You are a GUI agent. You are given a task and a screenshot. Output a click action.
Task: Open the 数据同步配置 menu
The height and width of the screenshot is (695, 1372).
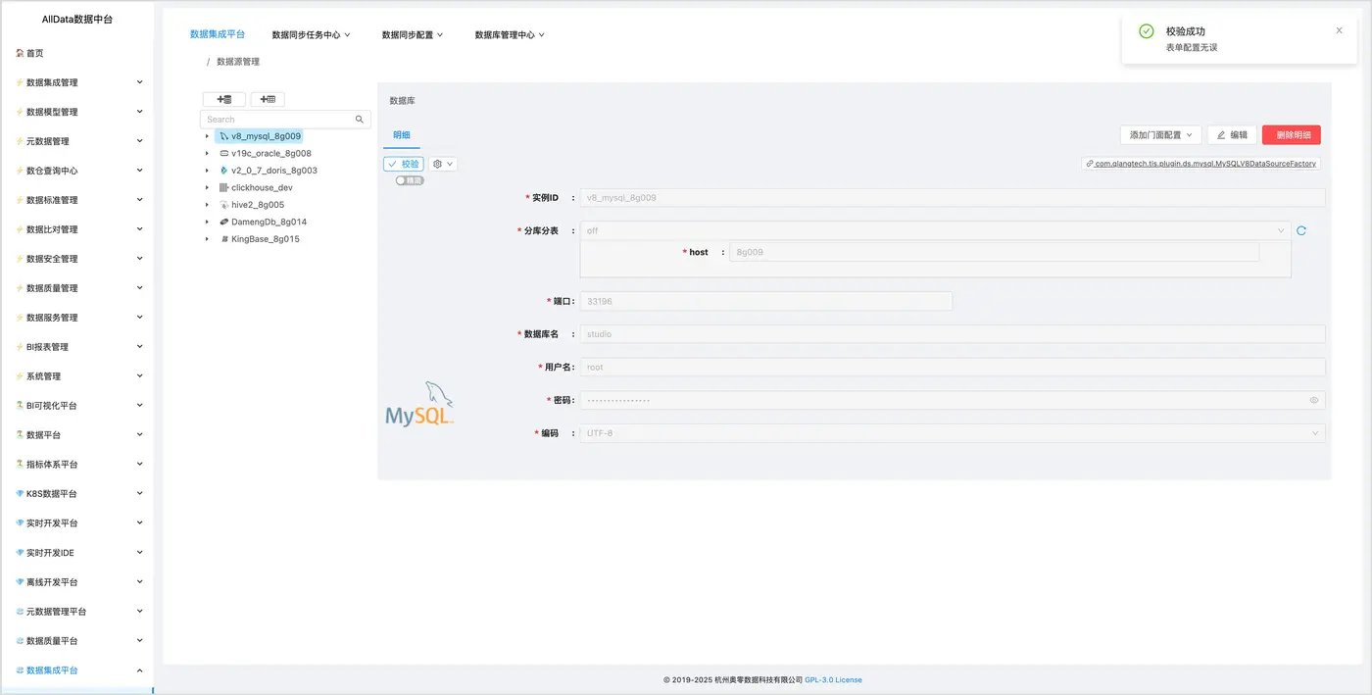[x=413, y=34]
